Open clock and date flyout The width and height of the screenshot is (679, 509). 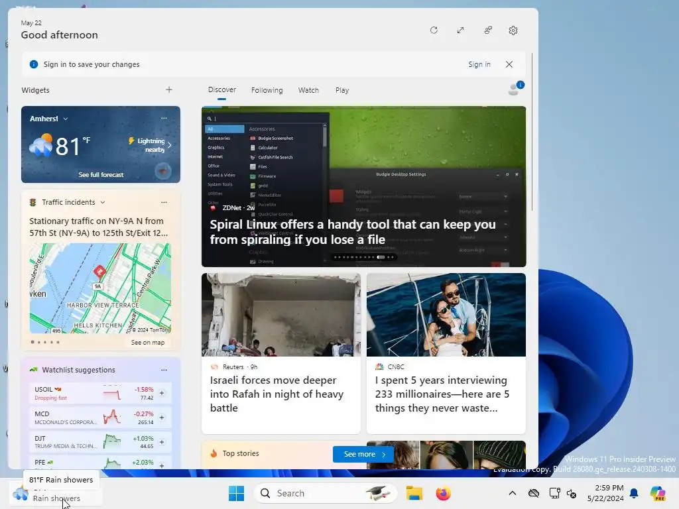(x=605, y=493)
